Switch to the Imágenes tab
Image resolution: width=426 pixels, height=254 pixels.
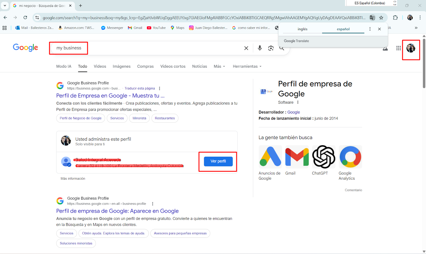tap(121, 66)
